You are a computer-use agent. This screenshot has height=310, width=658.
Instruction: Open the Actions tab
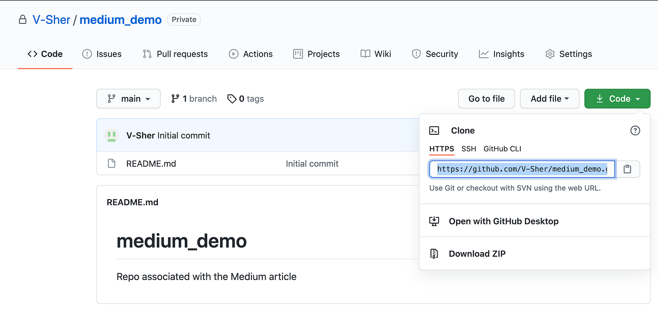pos(251,54)
